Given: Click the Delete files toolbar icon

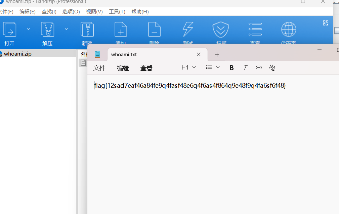Looking at the screenshot, I should (x=154, y=30).
